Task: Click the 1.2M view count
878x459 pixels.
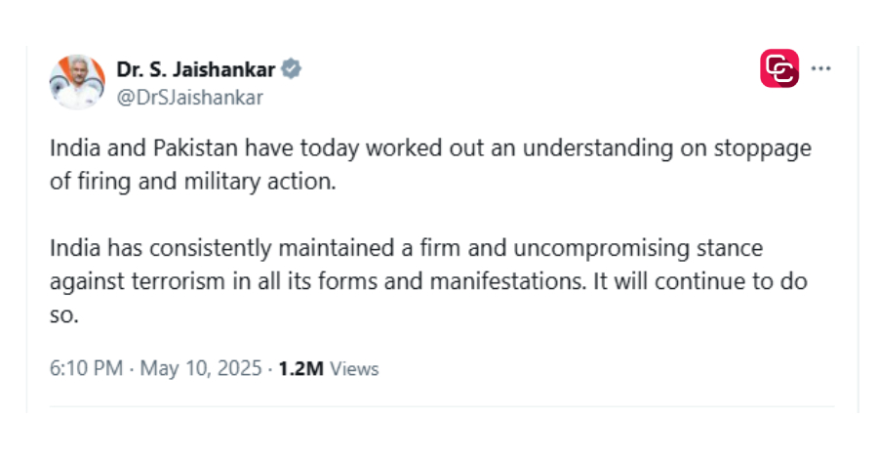Action: click(300, 369)
